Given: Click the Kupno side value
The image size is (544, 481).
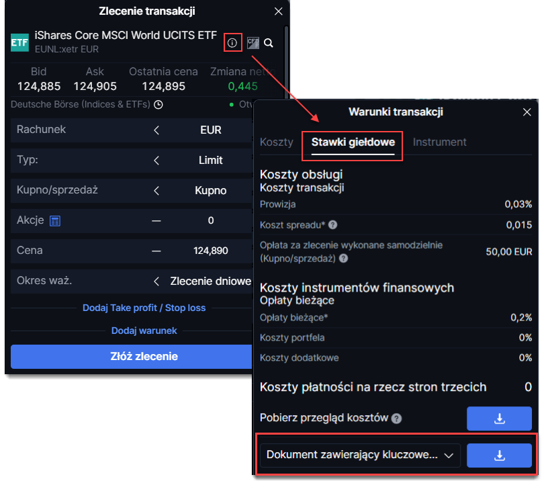Looking at the screenshot, I should point(211,191).
